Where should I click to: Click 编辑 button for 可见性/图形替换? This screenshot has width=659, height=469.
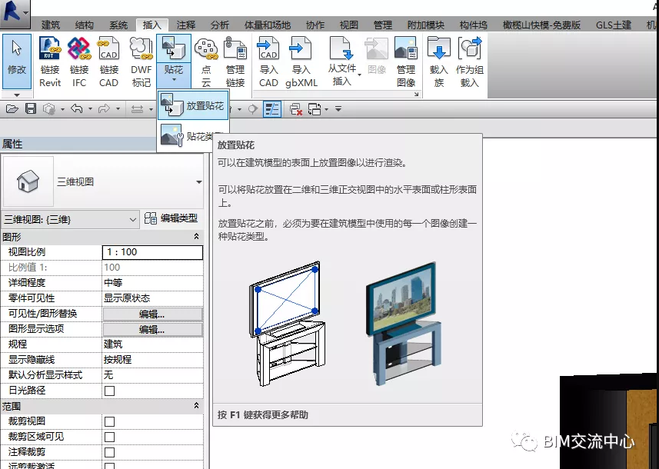point(151,314)
